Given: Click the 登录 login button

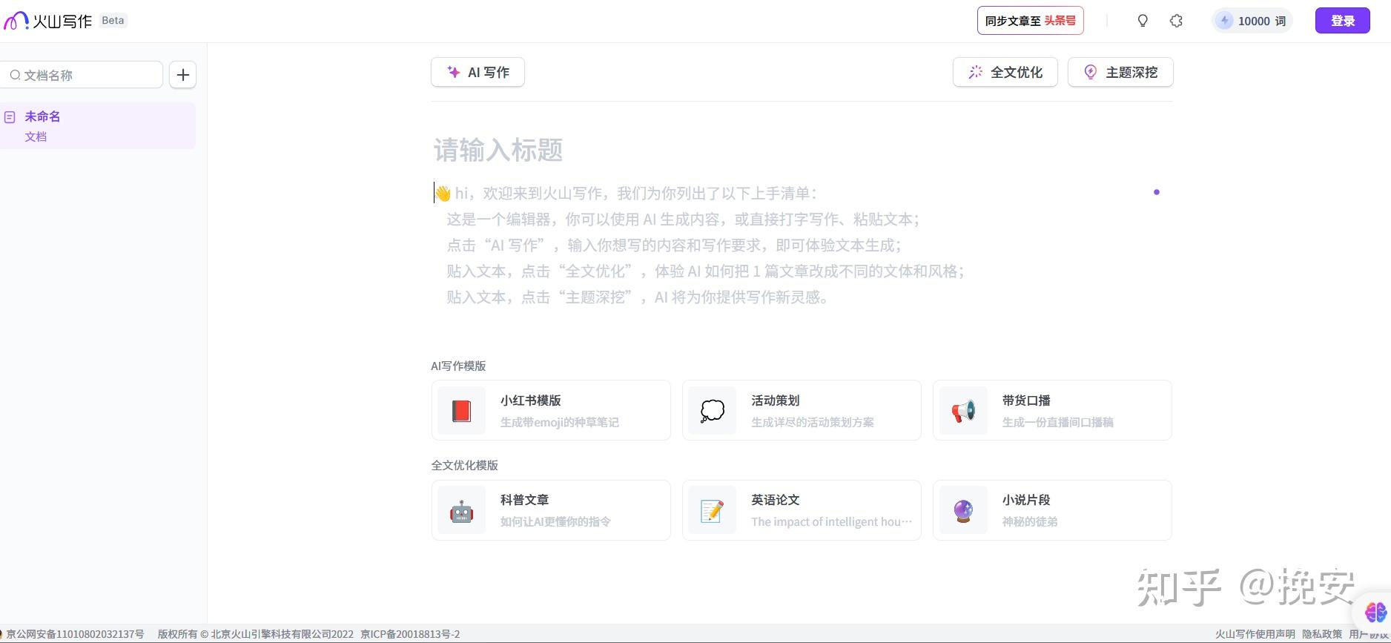Looking at the screenshot, I should coord(1343,21).
